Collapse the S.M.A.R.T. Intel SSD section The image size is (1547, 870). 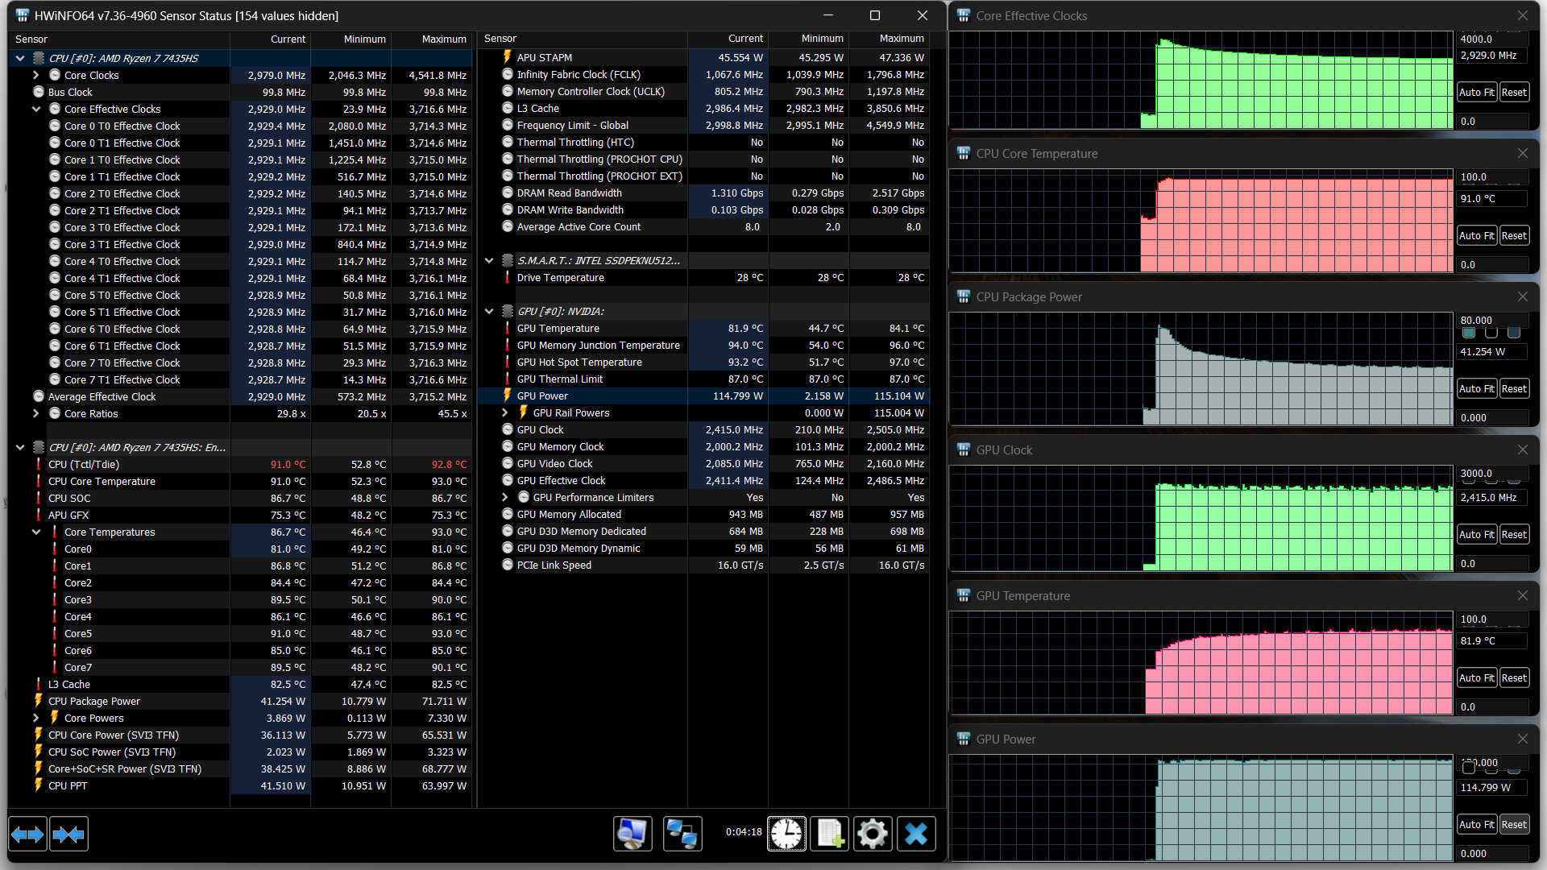(x=489, y=260)
